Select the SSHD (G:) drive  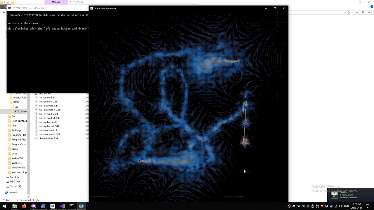(x=13, y=177)
